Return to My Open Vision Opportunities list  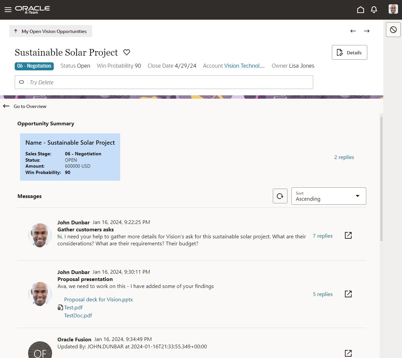click(x=50, y=31)
